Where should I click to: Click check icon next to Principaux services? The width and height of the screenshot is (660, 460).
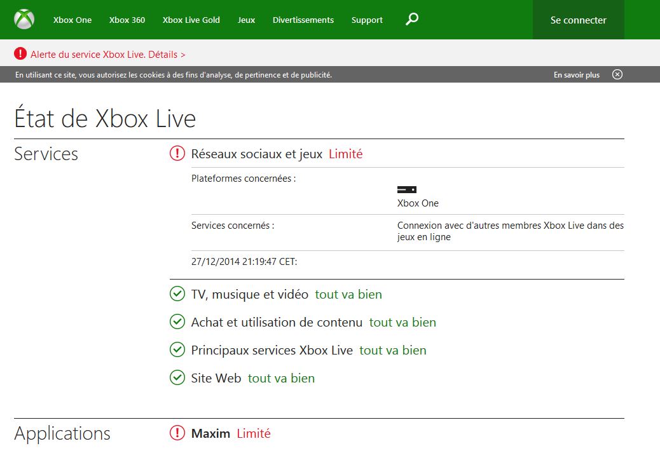(177, 349)
